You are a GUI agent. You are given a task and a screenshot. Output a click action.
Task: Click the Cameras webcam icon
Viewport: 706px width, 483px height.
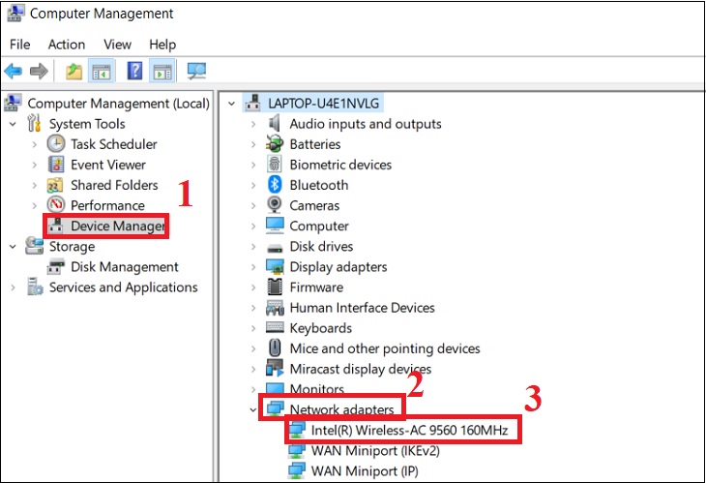275,205
